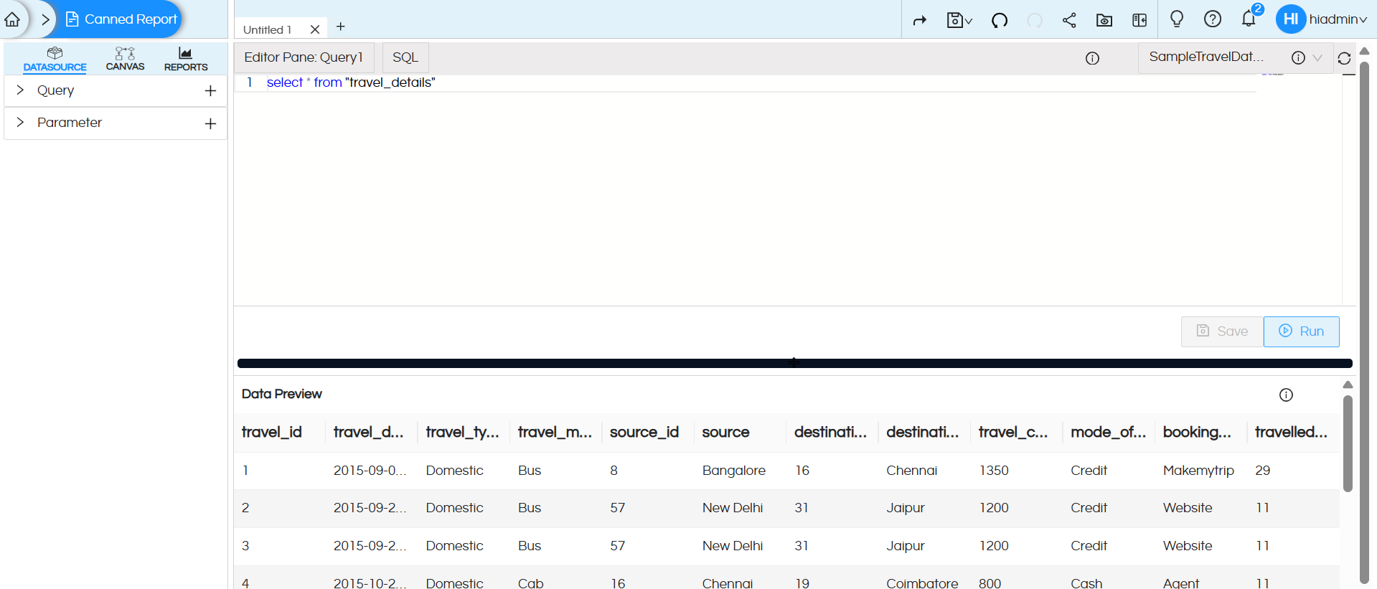The height and width of the screenshot is (589, 1377).
Task: Click the editor pane info icon
Action: coord(1092,58)
